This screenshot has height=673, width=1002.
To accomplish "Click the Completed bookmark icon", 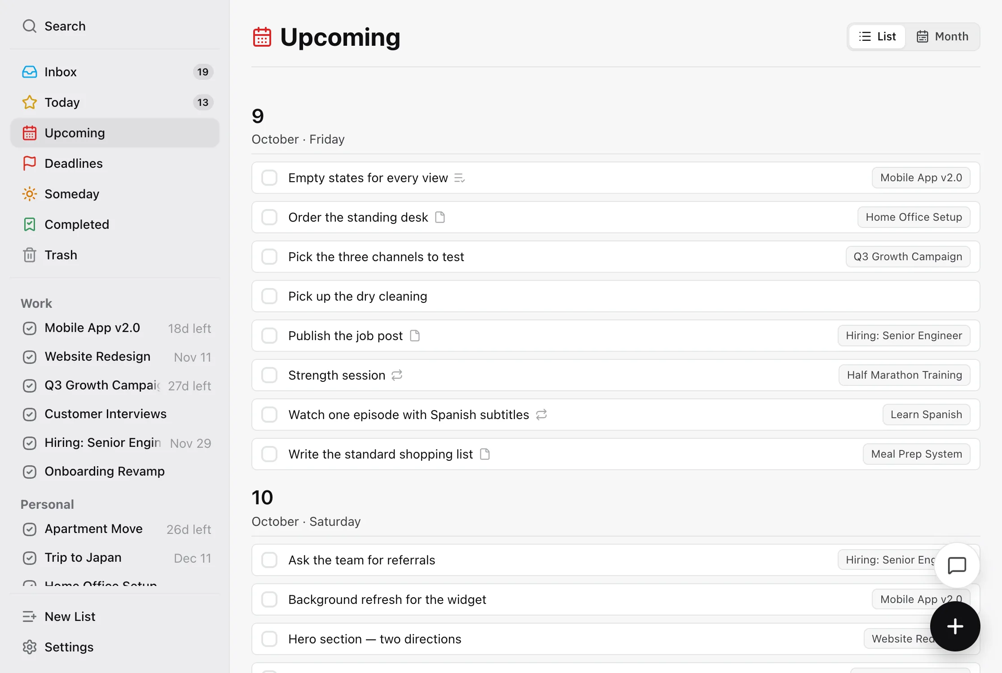I will click(x=30, y=224).
